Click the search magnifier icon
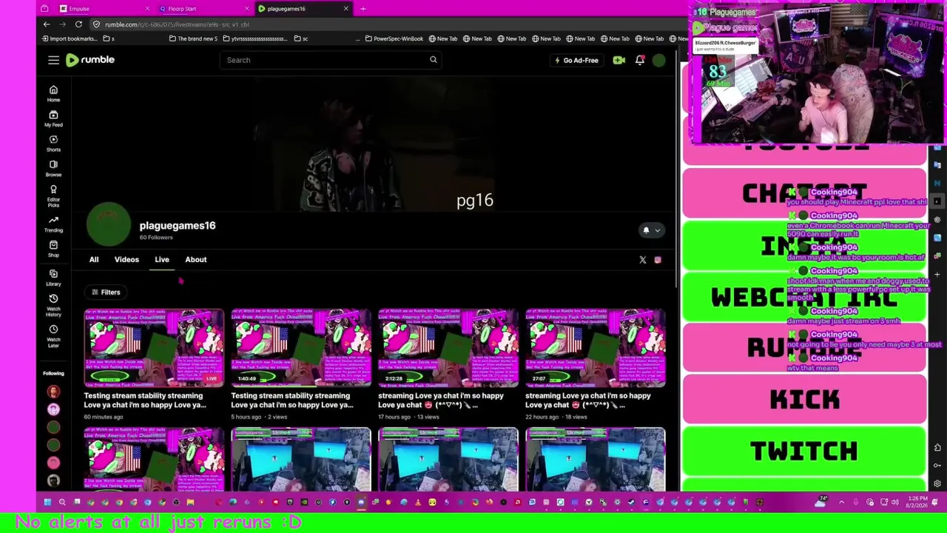Screen dimensions: 947x533 (434, 60)
